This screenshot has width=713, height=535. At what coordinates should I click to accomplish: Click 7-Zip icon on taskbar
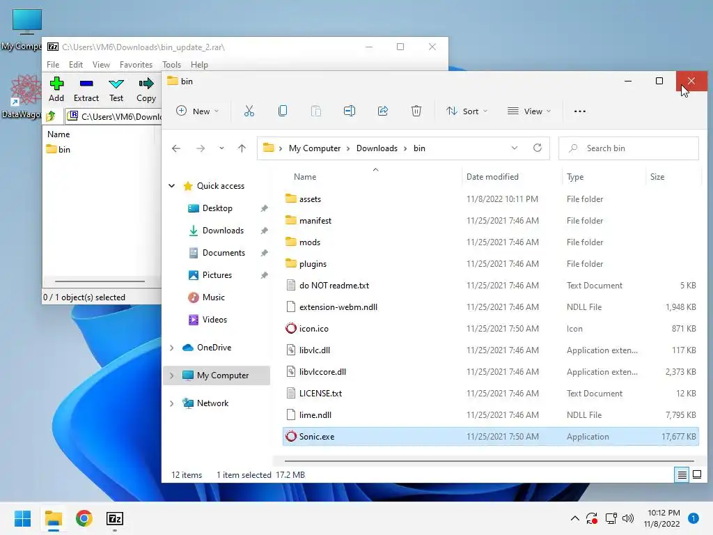click(115, 518)
